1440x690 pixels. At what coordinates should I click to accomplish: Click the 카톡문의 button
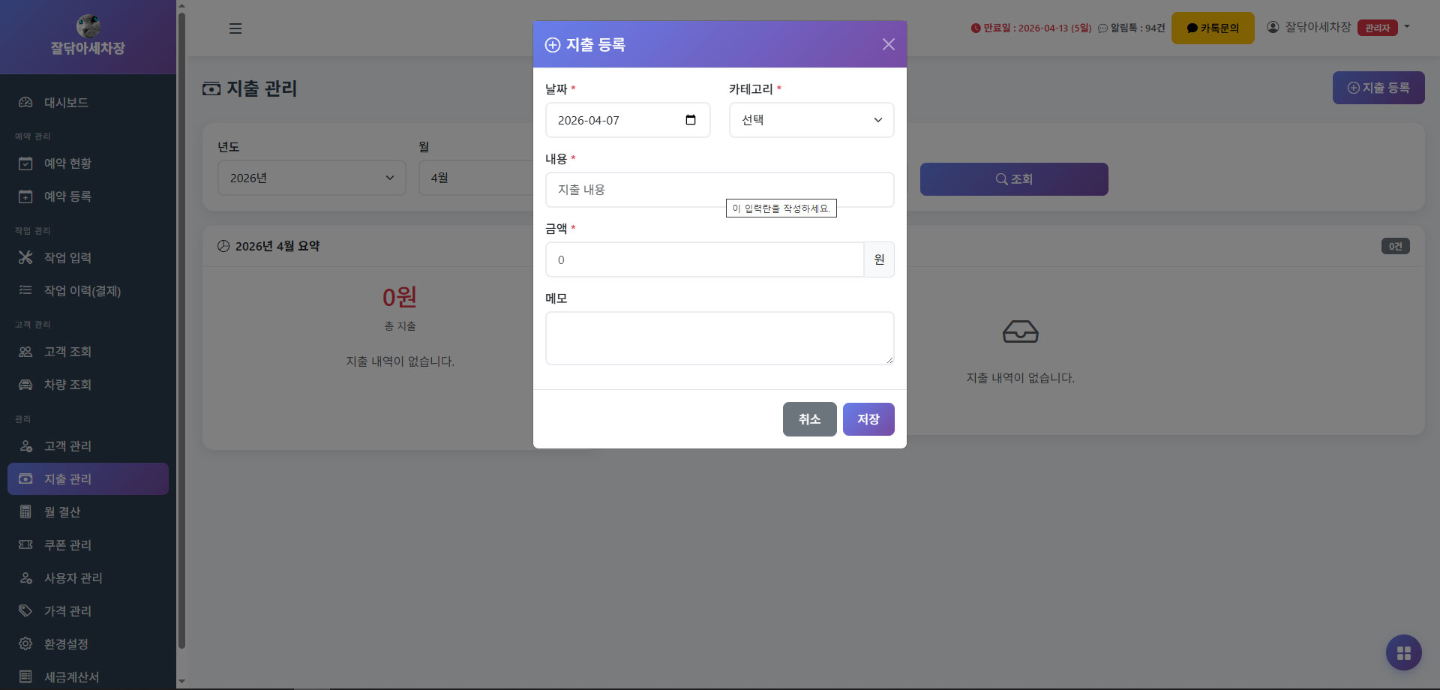[x=1212, y=28]
